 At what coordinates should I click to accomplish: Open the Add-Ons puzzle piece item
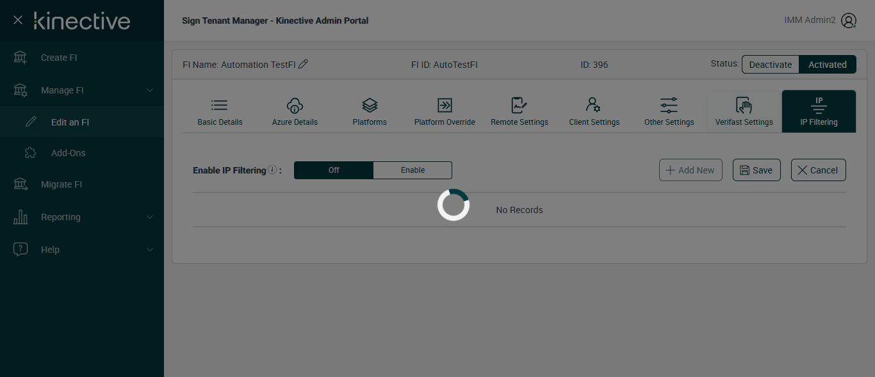(x=68, y=153)
